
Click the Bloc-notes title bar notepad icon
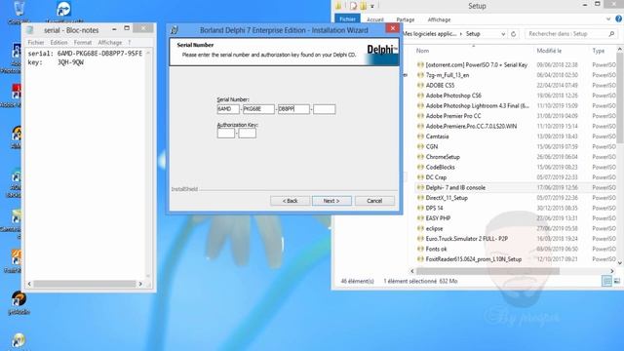pos(30,30)
